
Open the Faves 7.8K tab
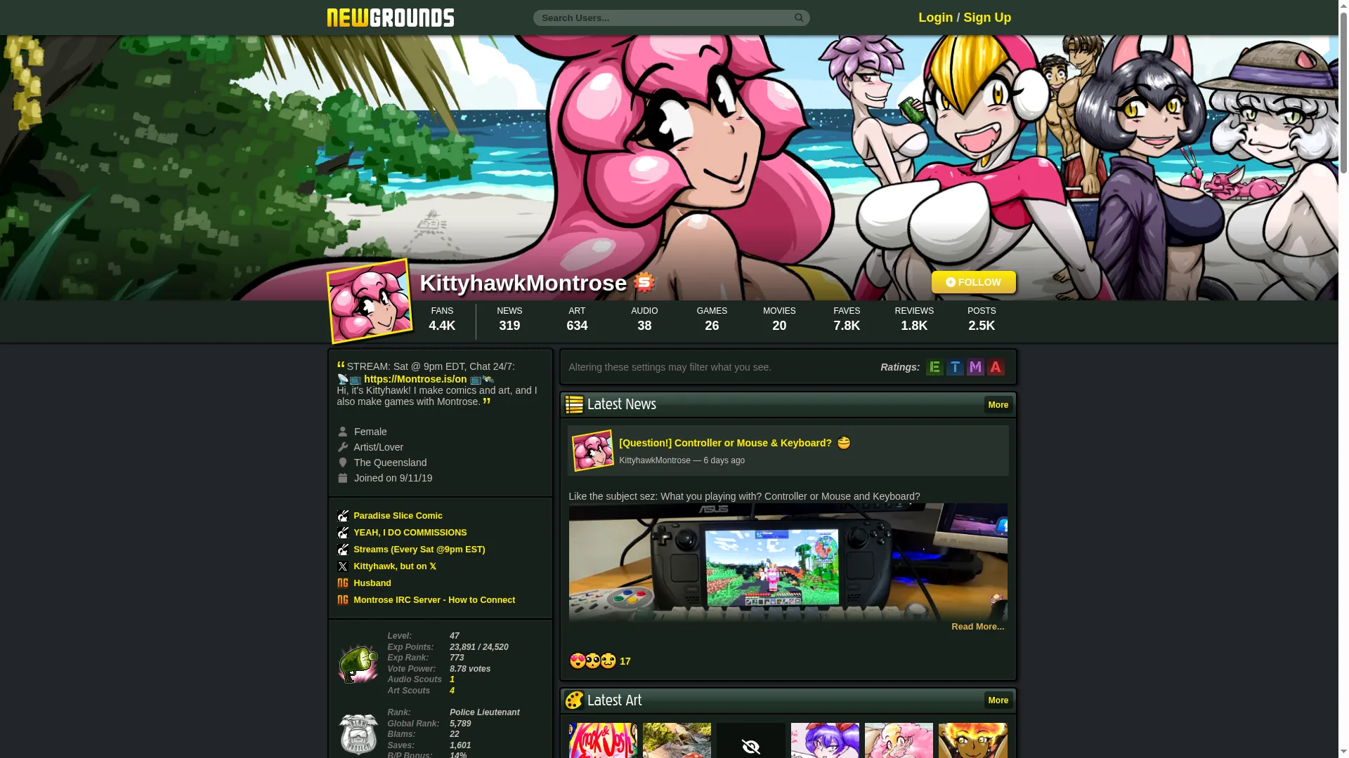847,319
